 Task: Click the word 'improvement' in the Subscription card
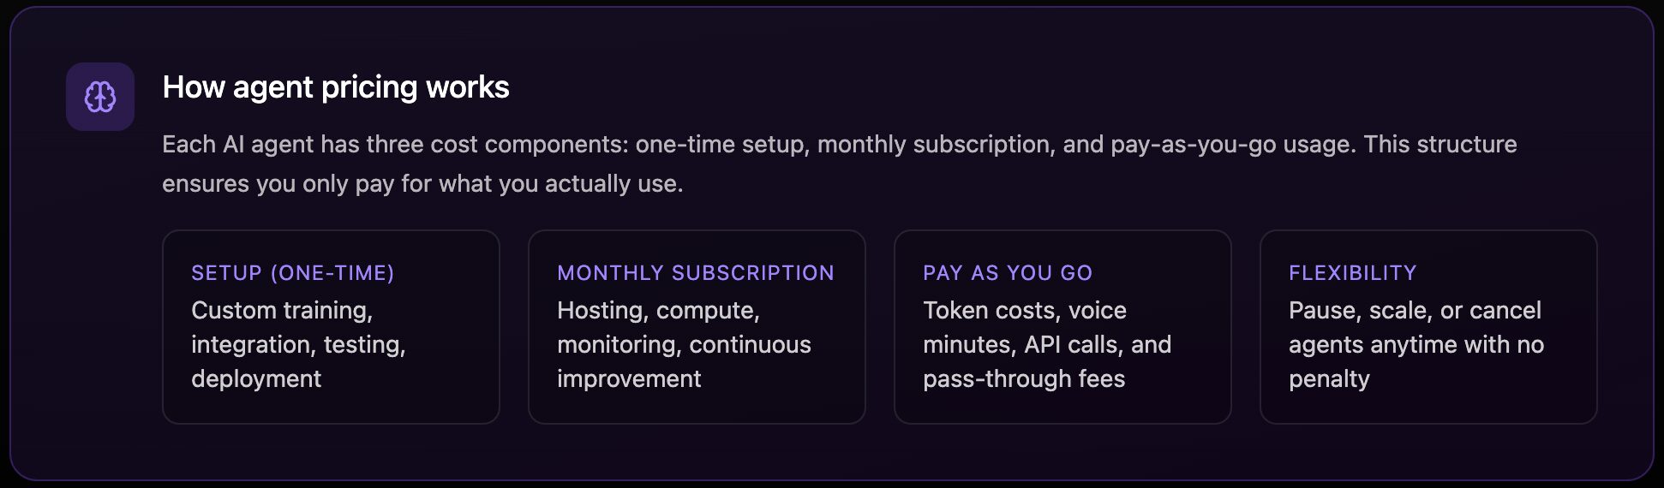pyautogui.click(x=628, y=378)
